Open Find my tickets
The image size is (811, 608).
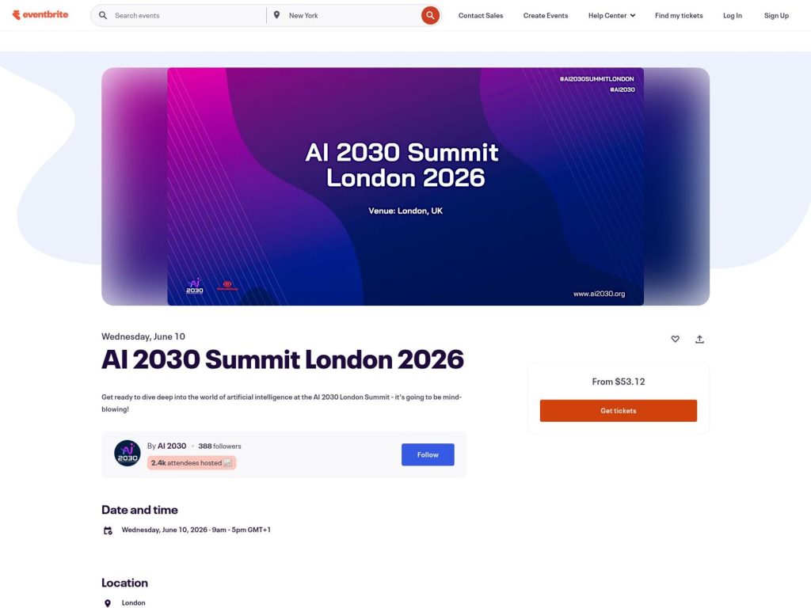click(x=679, y=15)
